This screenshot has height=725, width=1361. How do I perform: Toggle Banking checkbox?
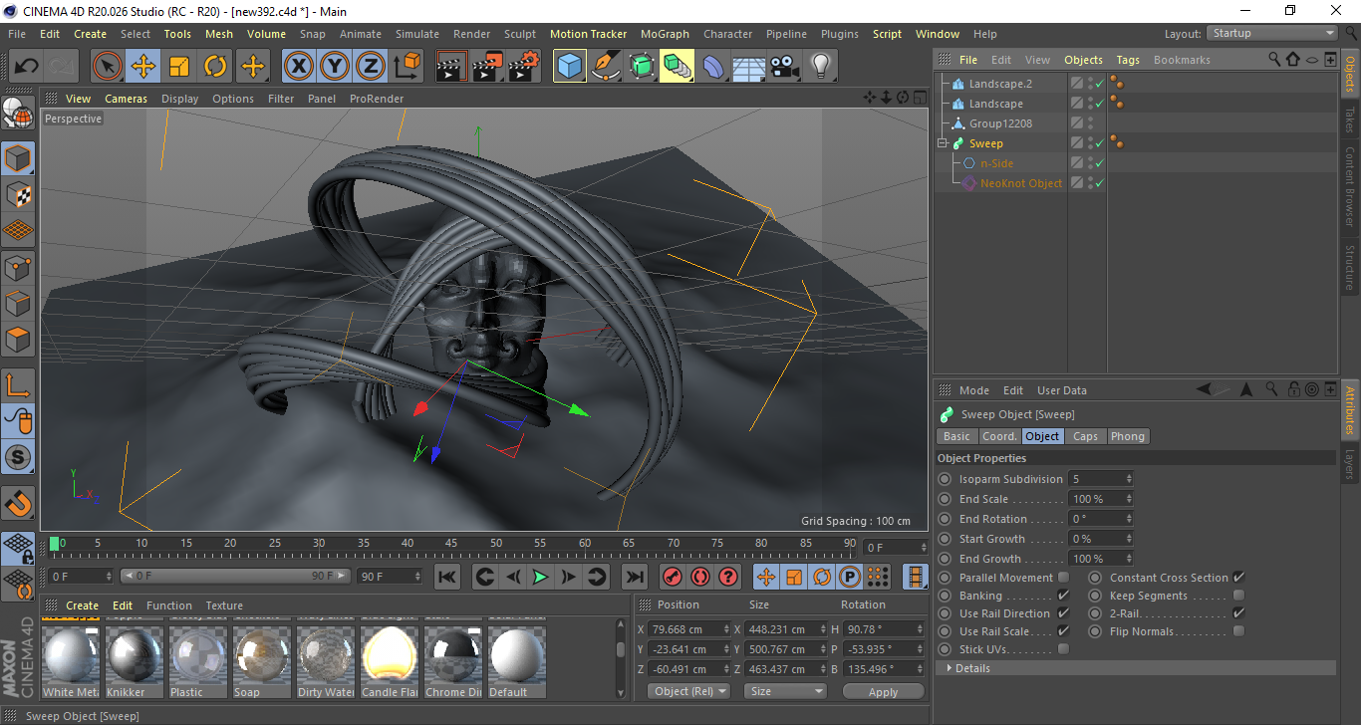(1064, 596)
